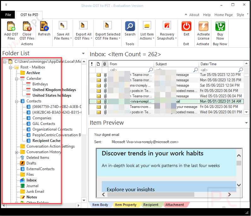251x216 pixels.
Task: Click the red Exit power icon
Action: 186,26
